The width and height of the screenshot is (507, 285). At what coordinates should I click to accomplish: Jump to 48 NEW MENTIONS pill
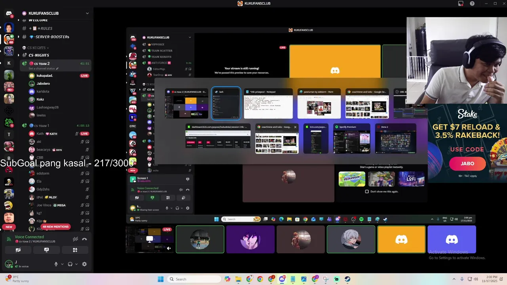point(56,227)
